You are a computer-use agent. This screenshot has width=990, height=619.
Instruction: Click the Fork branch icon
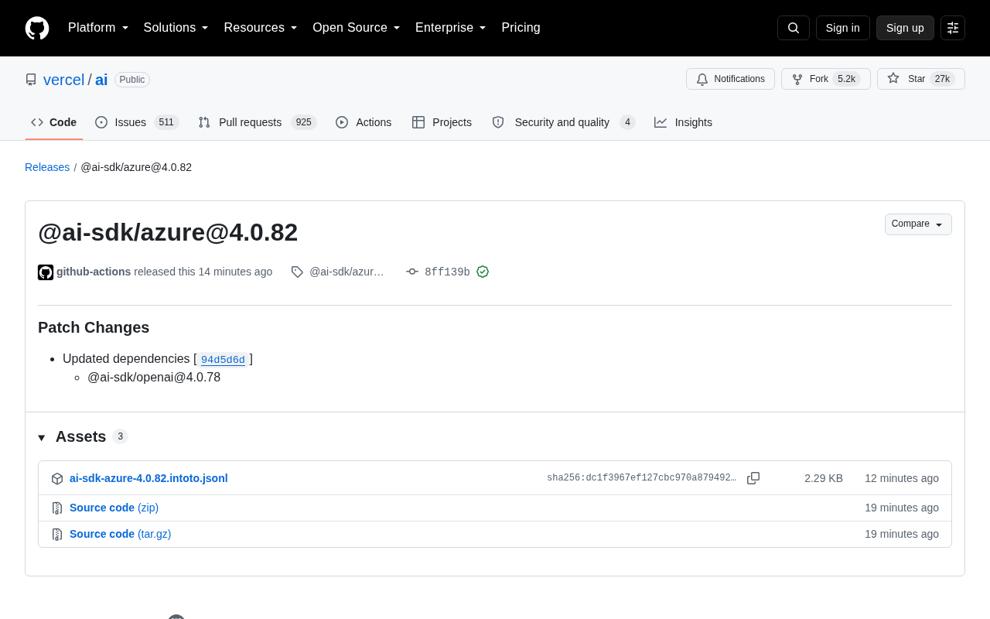[797, 79]
